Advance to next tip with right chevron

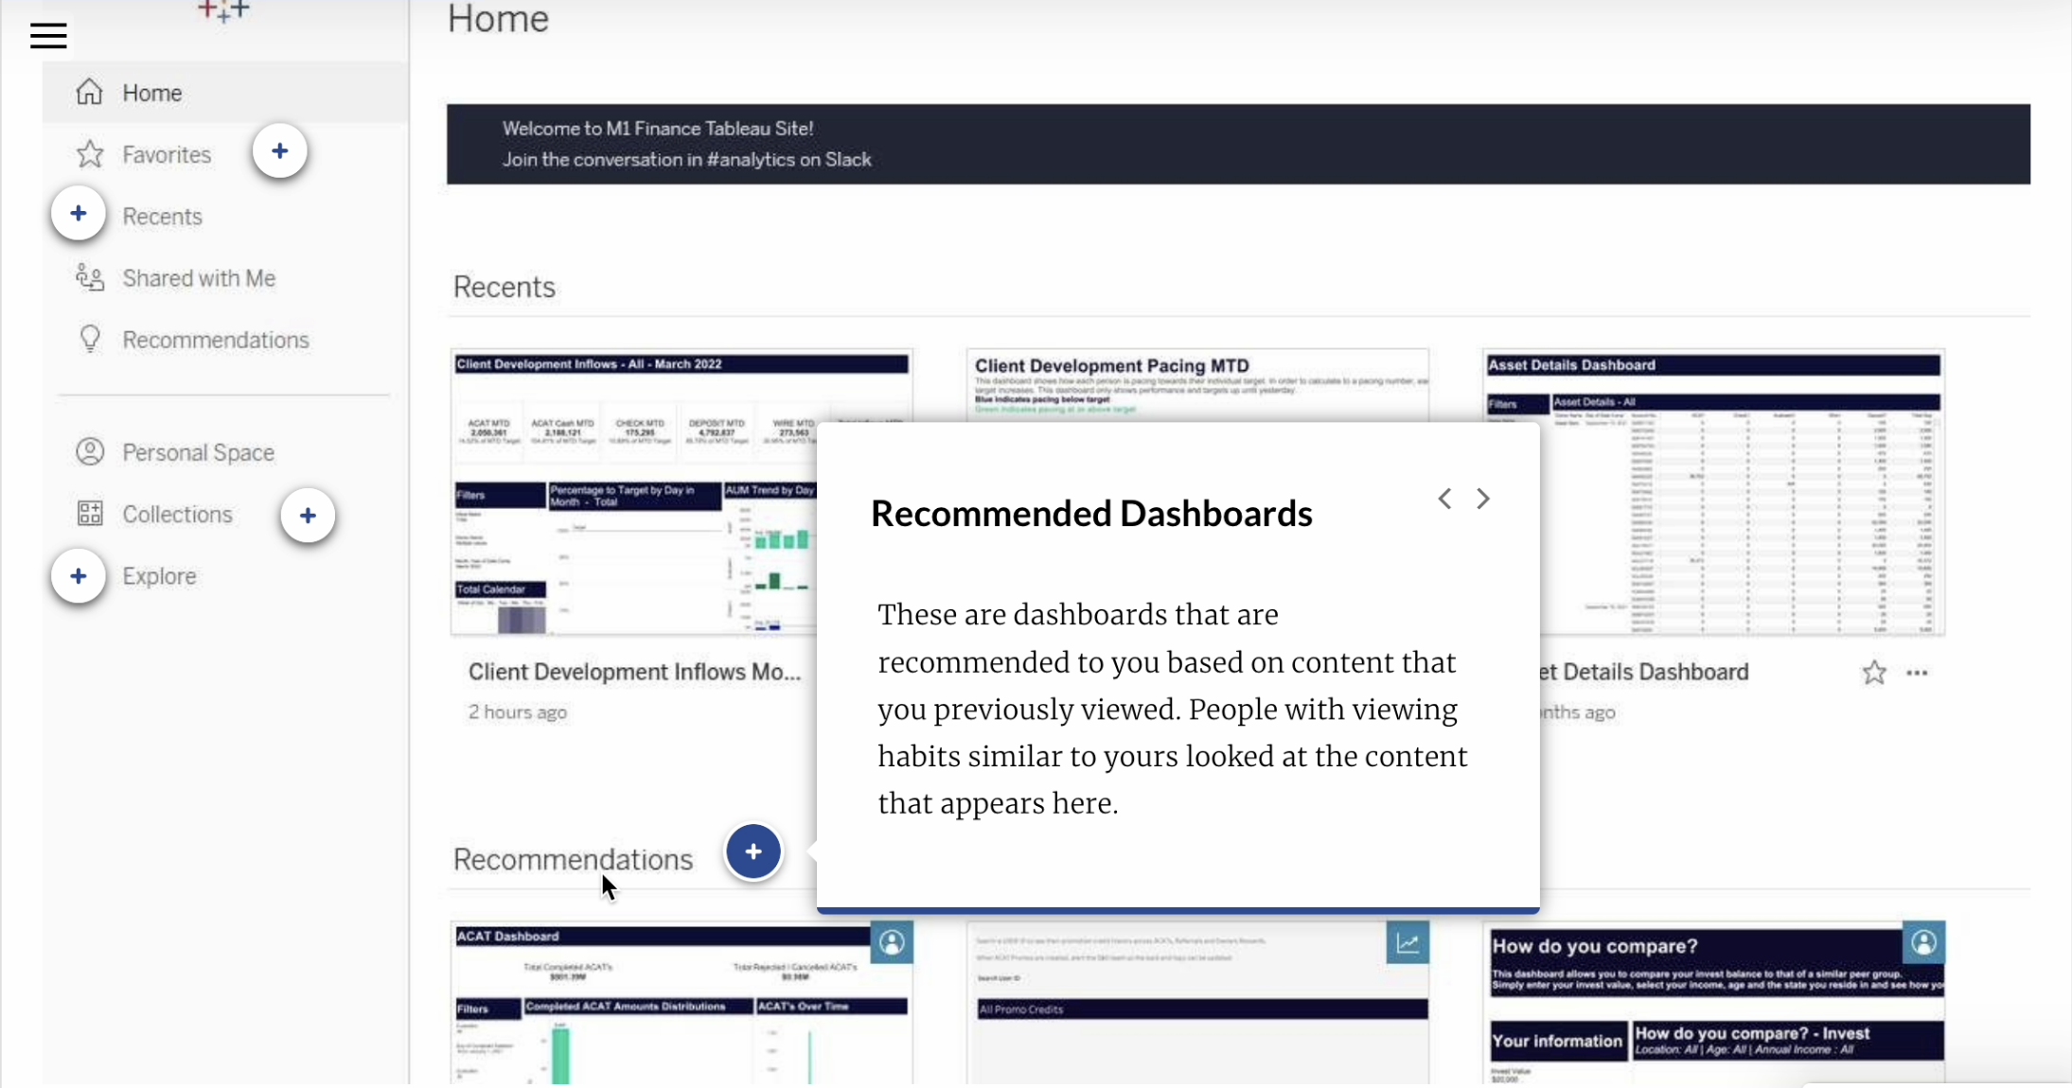[x=1481, y=498]
